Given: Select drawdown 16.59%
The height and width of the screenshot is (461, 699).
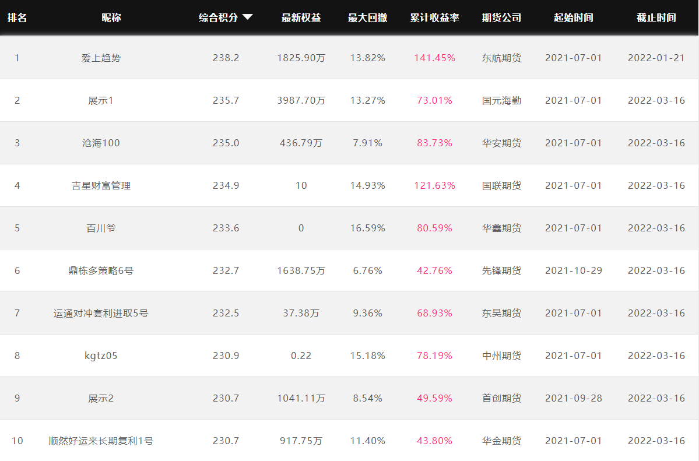Looking at the screenshot, I should (x=368, y=228).
